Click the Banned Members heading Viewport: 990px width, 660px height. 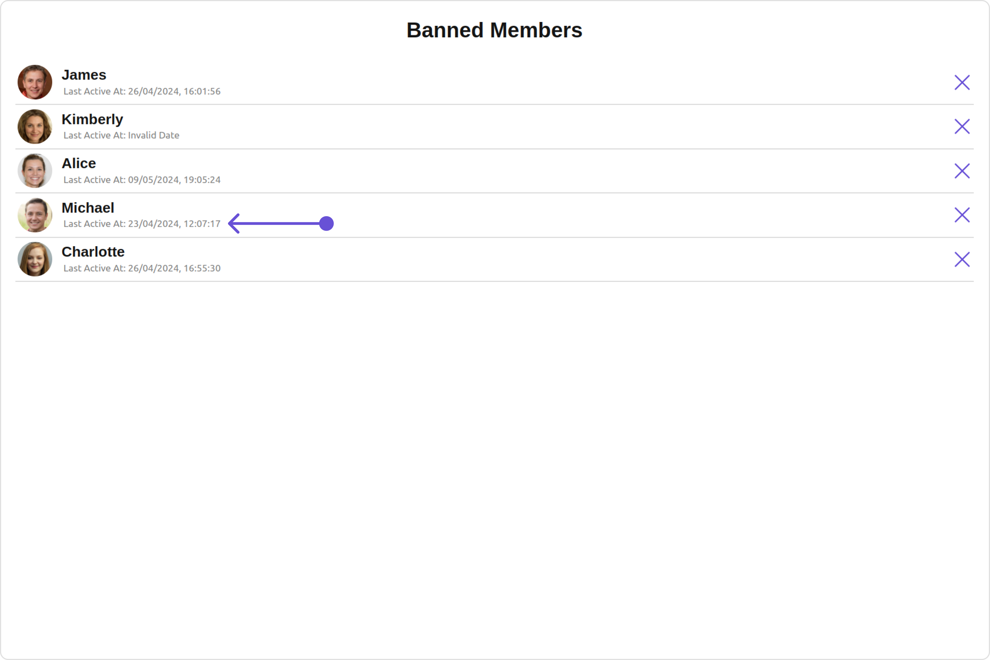pyautogui.click(x=494, y=30)
